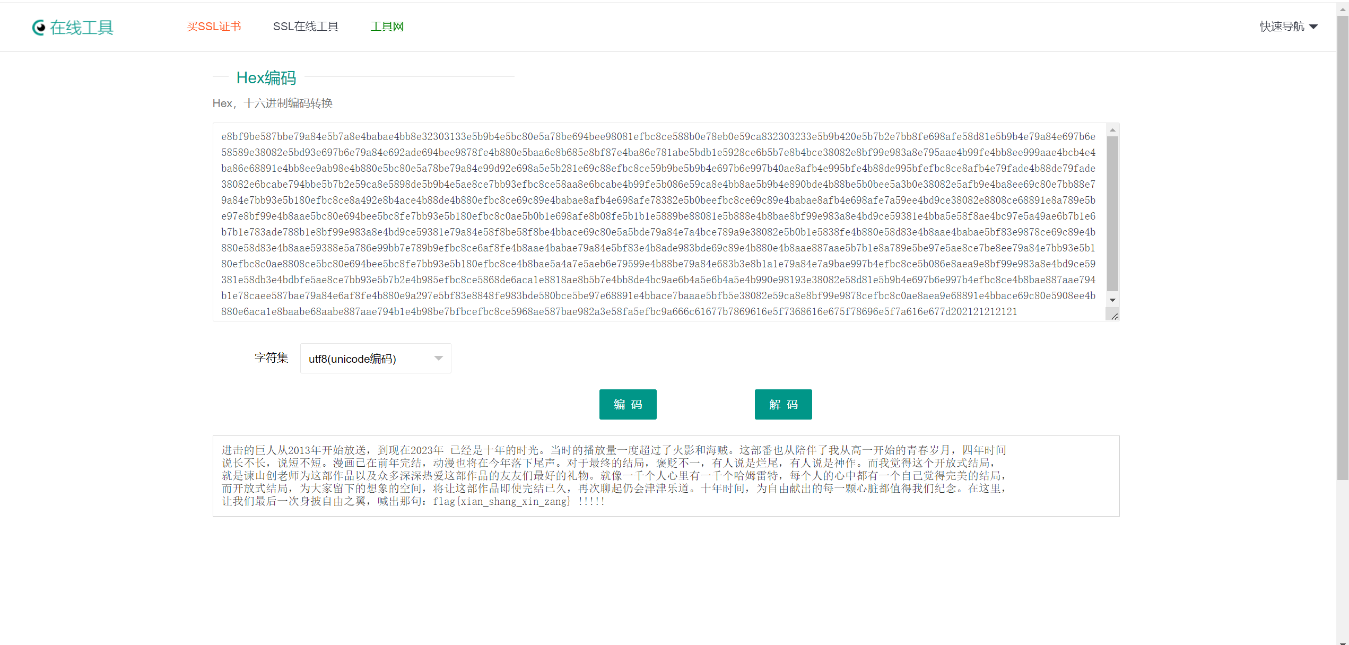Click inside the hex input textarea
The height and width of the screenshot is (645, 1349).
pyautogui.click(x=658, y=223)
